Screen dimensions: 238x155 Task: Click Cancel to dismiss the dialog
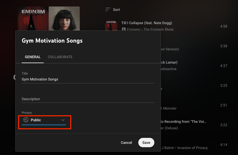point(126,143)
